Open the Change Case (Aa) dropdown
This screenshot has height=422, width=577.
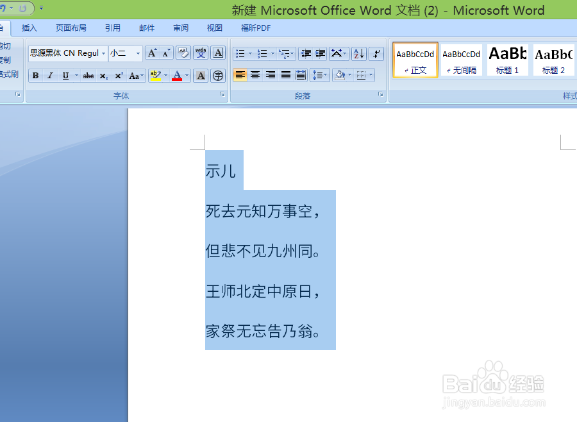pyautogui.click(x=136, y=76)
